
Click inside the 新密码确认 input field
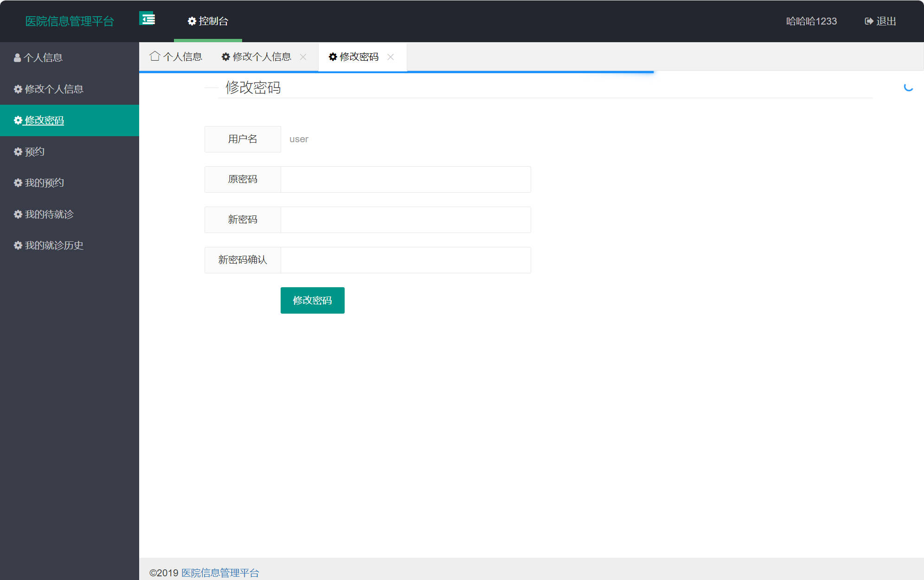406,260
